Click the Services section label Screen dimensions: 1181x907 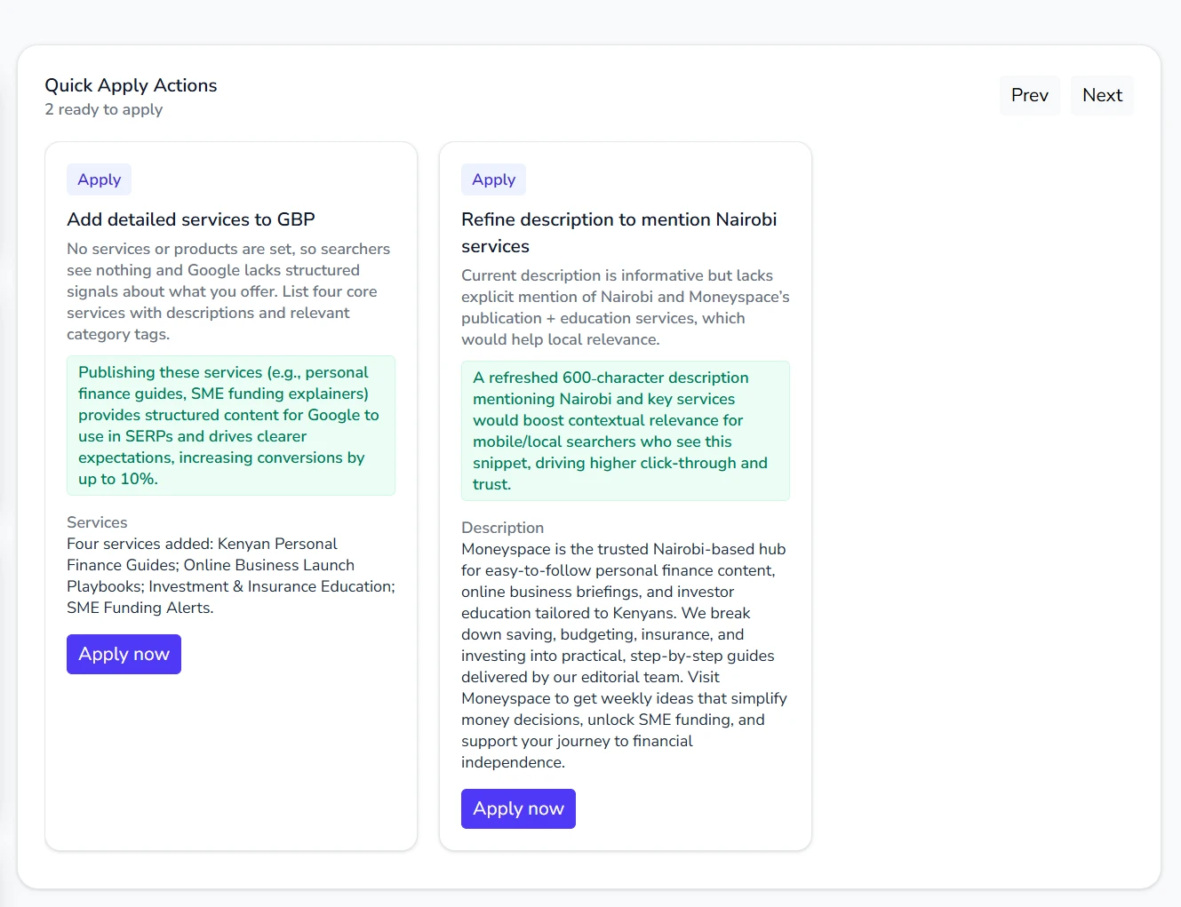point(97,522)
